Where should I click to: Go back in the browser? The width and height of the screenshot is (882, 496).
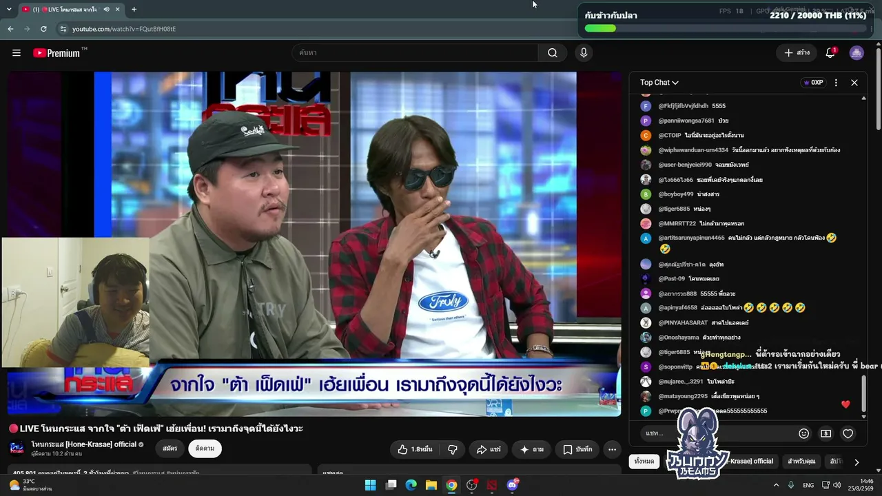click(10, 29)
